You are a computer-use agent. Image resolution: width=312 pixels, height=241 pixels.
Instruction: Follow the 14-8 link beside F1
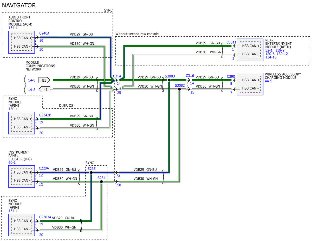[x=32, y=90]
